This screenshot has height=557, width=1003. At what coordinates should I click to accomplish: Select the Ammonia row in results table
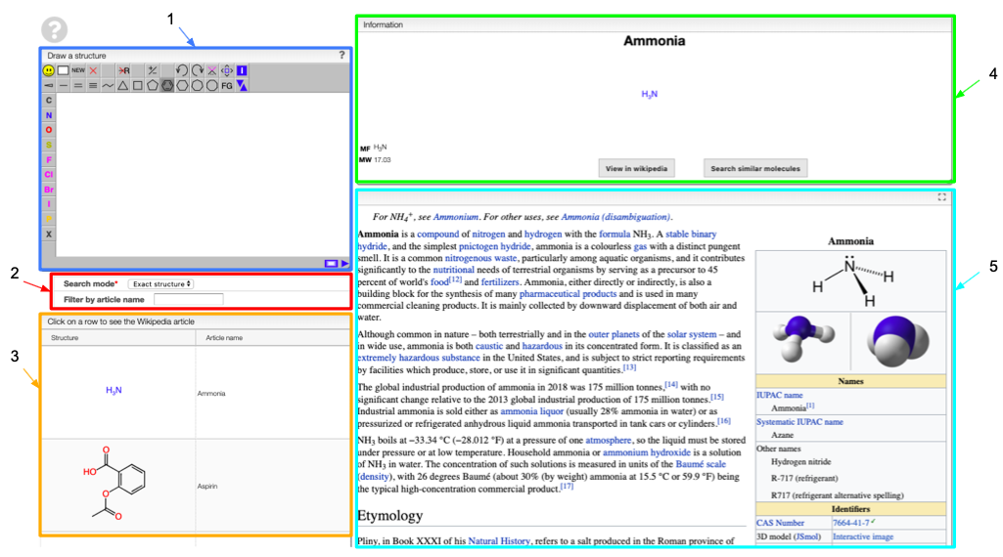[x=195, y=392]
